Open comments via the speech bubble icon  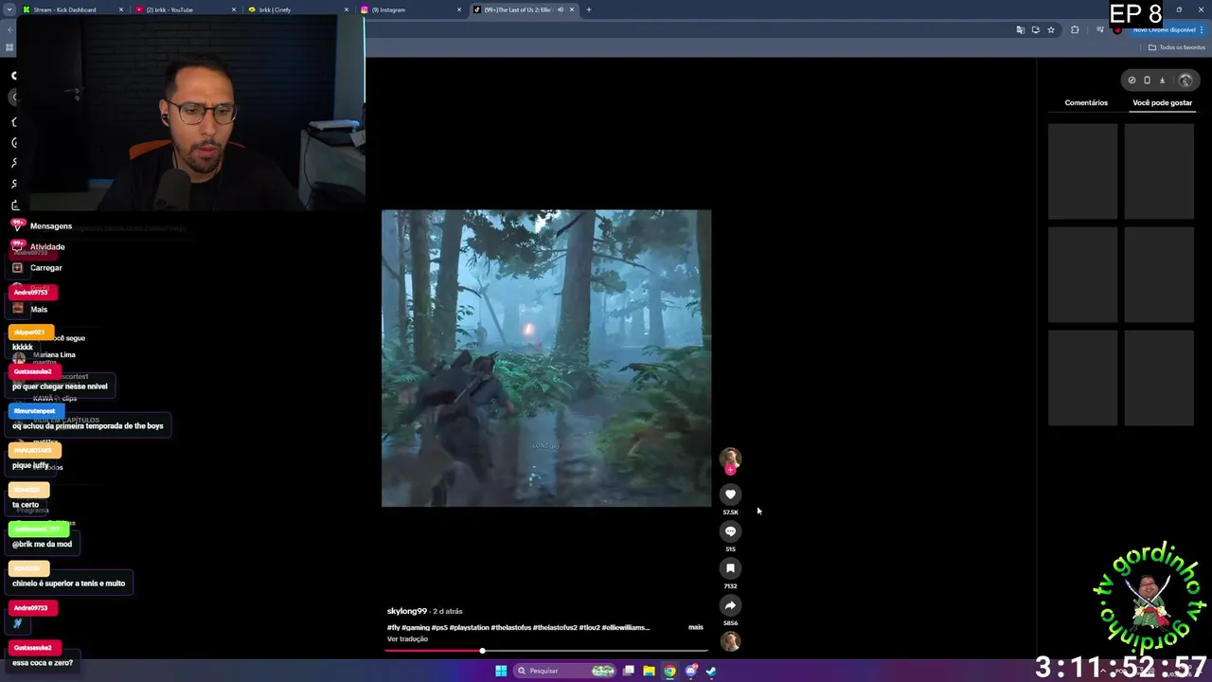[730, 531]
